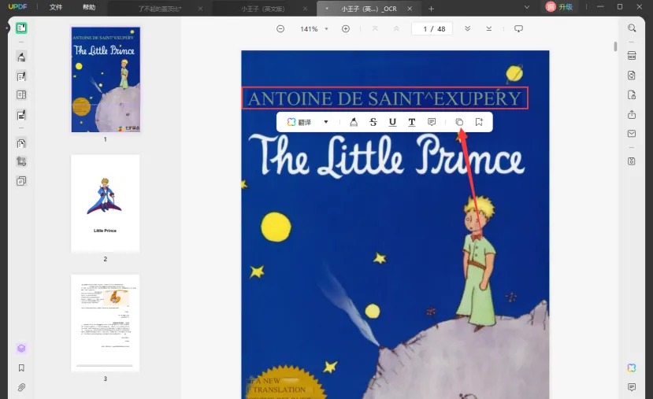The height and width of the screenshot is (399, 653).
Task: Open the Crop Pages tool in left sidebar
Action: 21,161
